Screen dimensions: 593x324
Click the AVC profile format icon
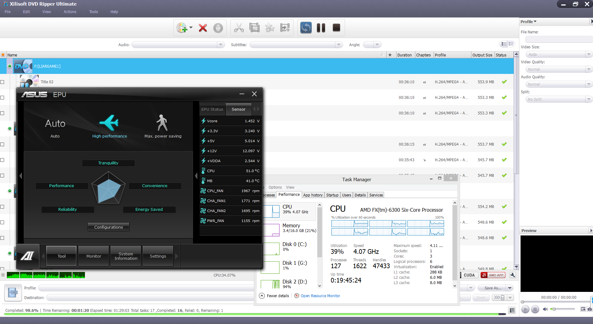(x=13, y=293)
